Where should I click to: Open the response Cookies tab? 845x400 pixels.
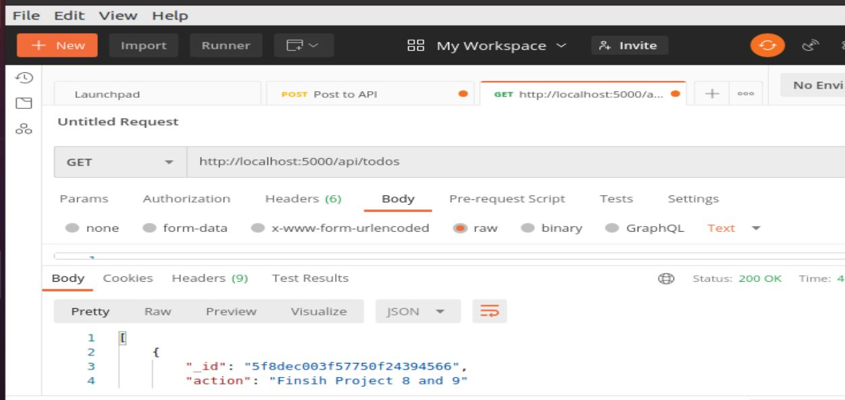point(128,278)
